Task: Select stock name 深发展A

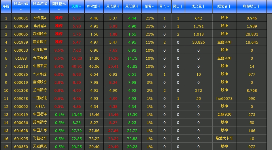Action: tap(40, 18)
